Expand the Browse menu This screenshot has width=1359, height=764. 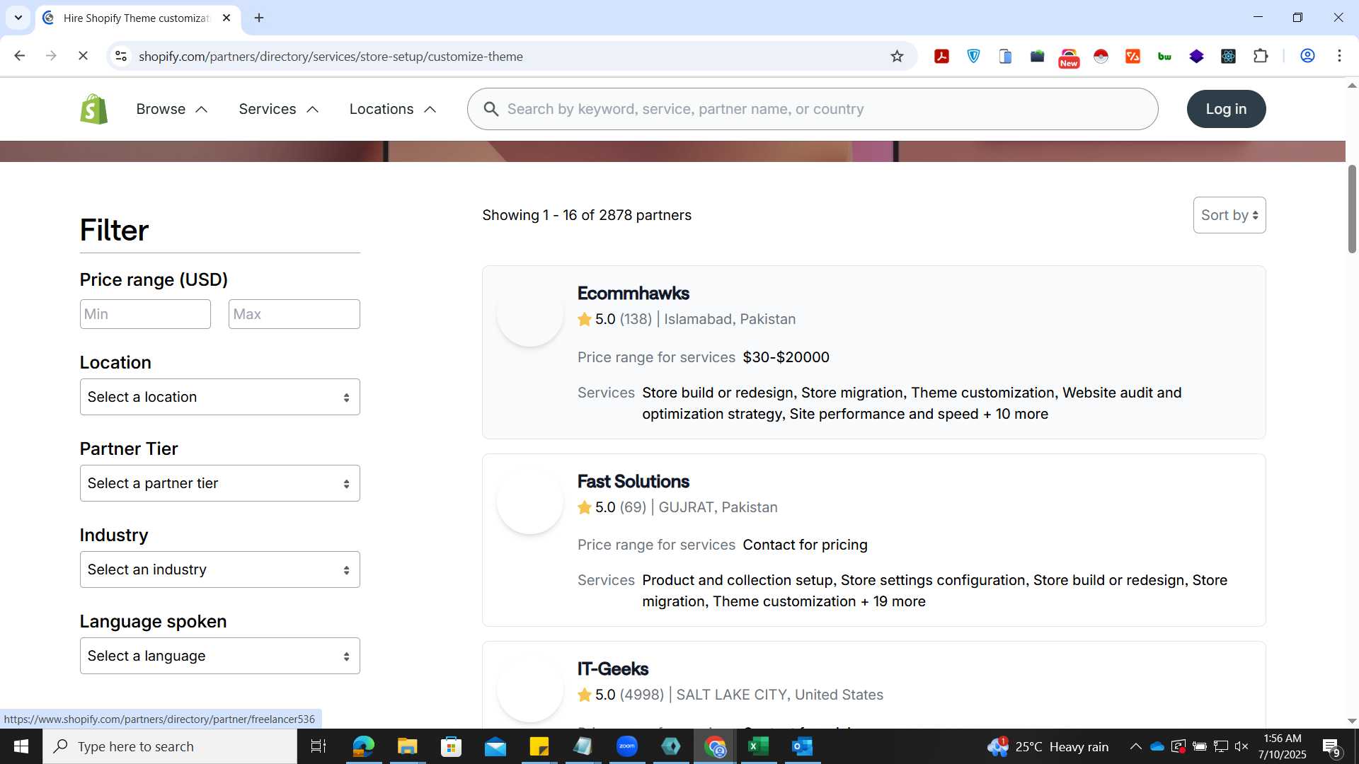(x=172, y=109)
